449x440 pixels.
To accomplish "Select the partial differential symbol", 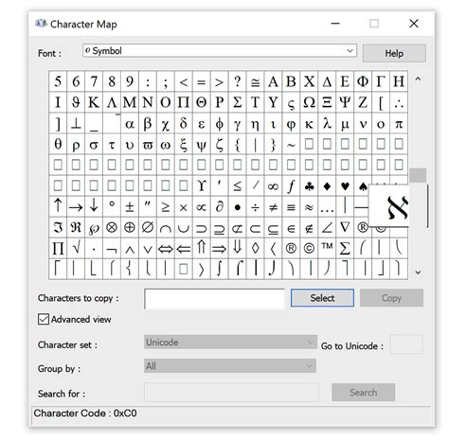I will [x=220, y=206].
